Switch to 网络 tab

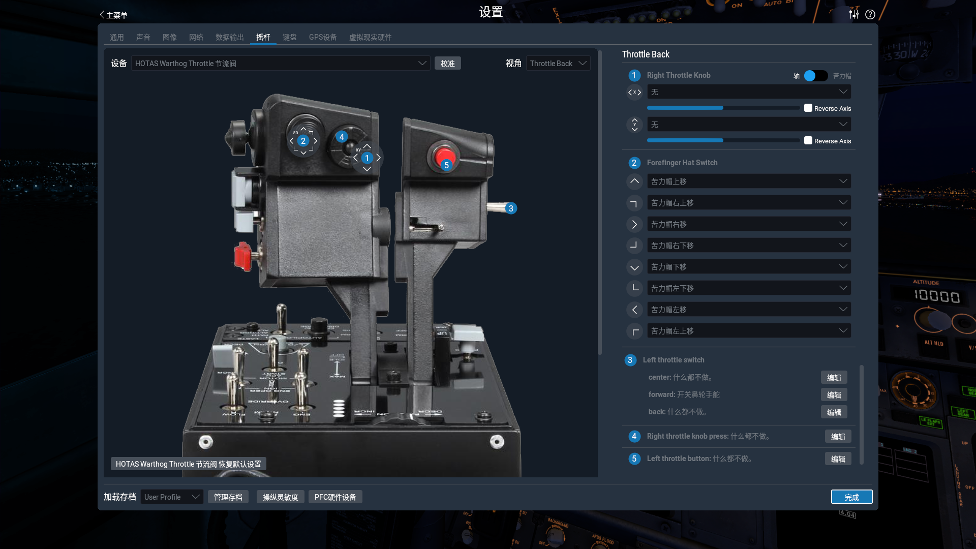196,37
